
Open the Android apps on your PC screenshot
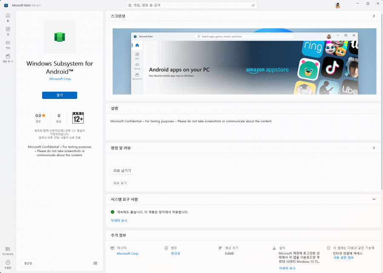click(244, 62)
